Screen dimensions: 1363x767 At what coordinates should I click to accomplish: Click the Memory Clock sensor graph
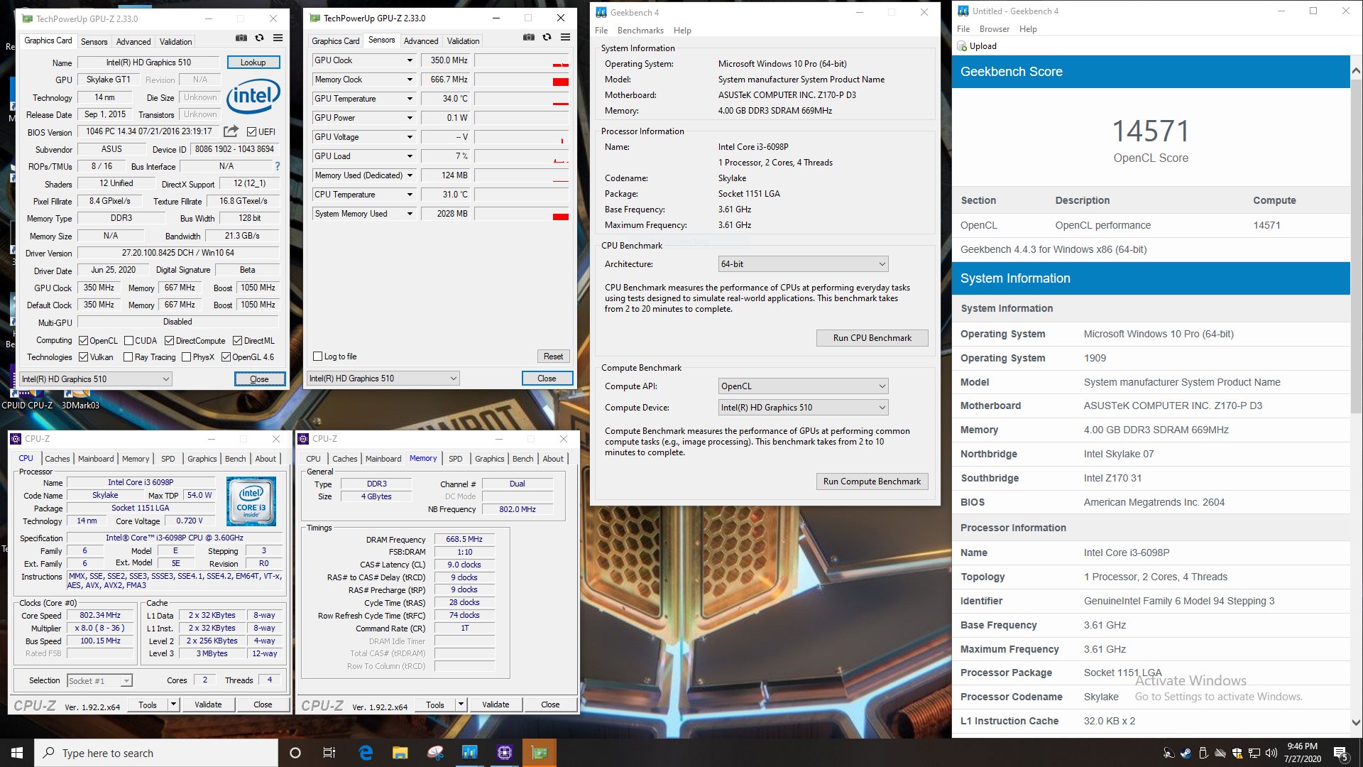[522, 80]
